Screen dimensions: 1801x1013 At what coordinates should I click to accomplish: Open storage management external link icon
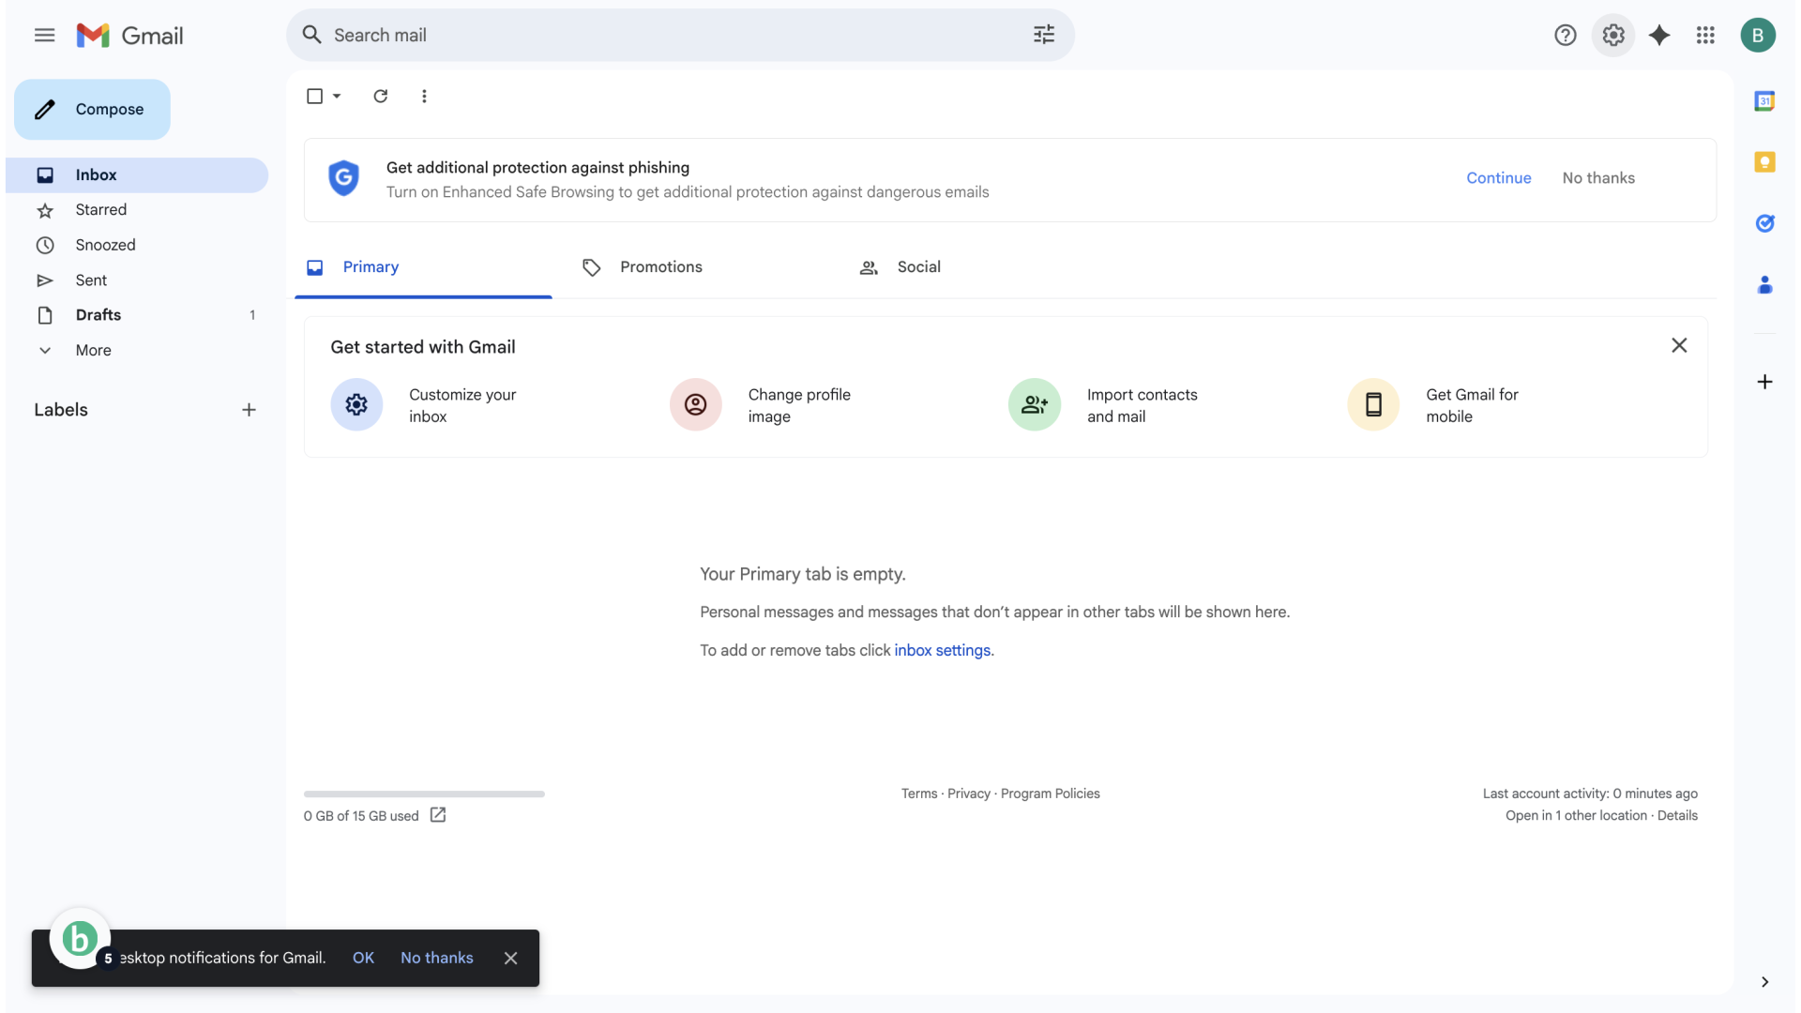click(x=438, y=815)
